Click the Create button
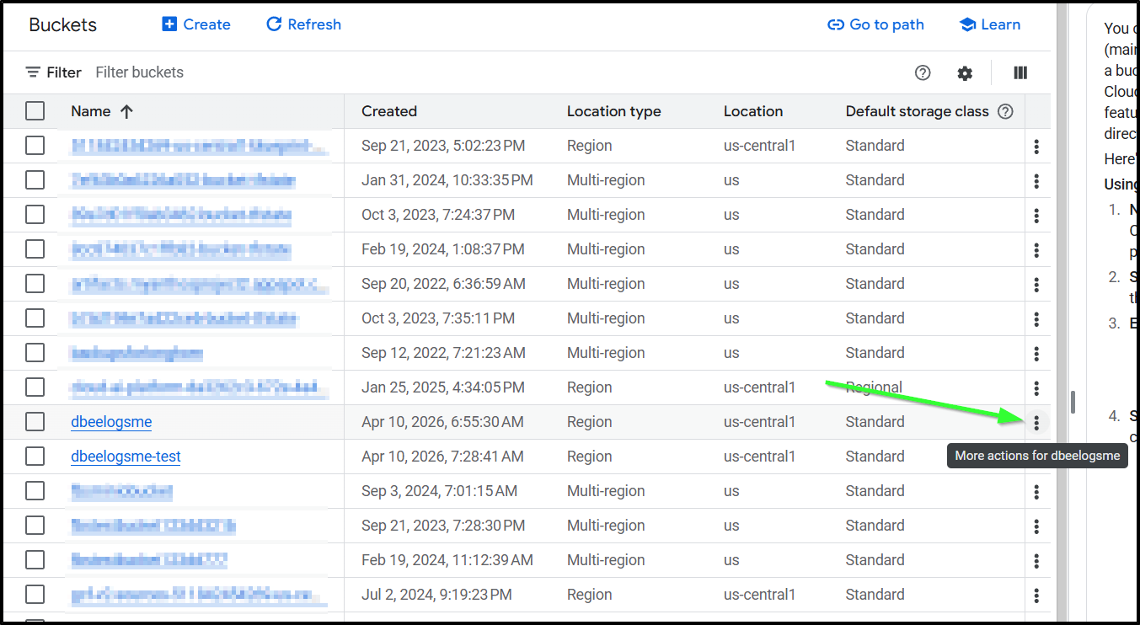This screenshot has width=1140, height=625. (x=196, y=24)
